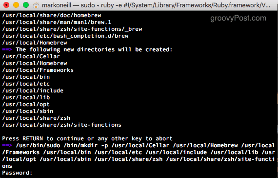Image resolution: width=278 pixels, height=178 pixels.
Task: Click the purple arrow before /usr/bin/sudo command
Action: [7, 145]
